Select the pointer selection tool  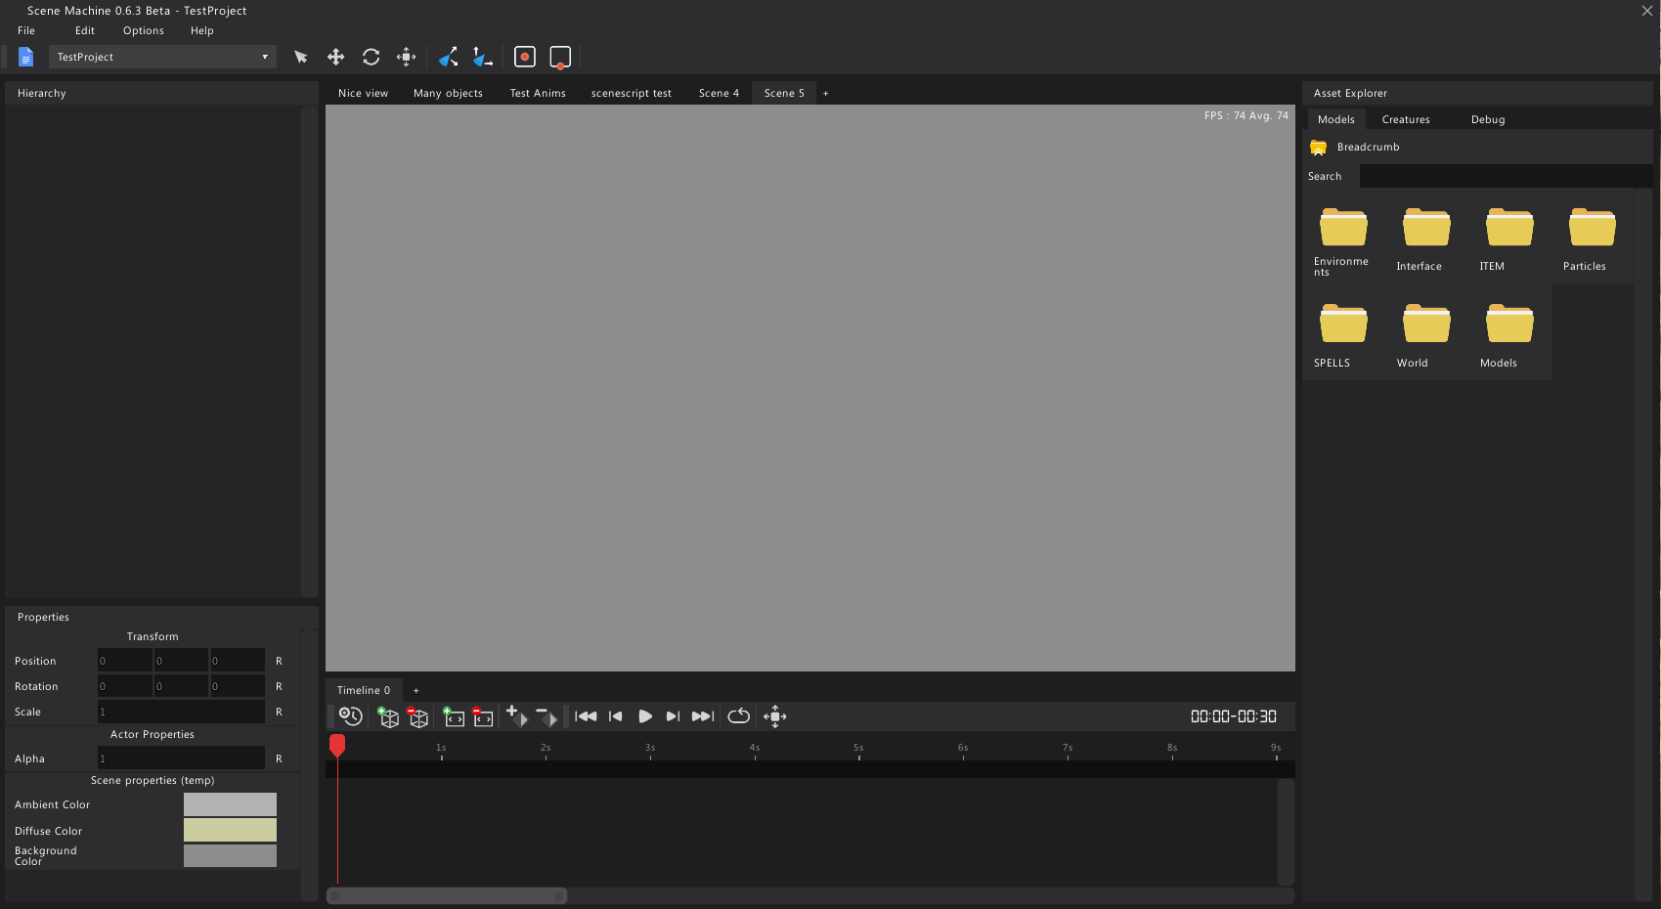[301, 57]
